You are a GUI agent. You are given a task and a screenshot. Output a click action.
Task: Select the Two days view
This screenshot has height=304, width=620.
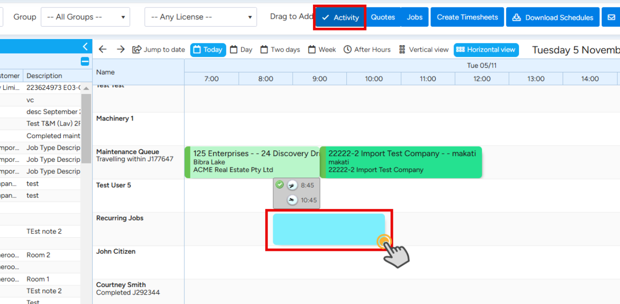(x=280, y=50)
